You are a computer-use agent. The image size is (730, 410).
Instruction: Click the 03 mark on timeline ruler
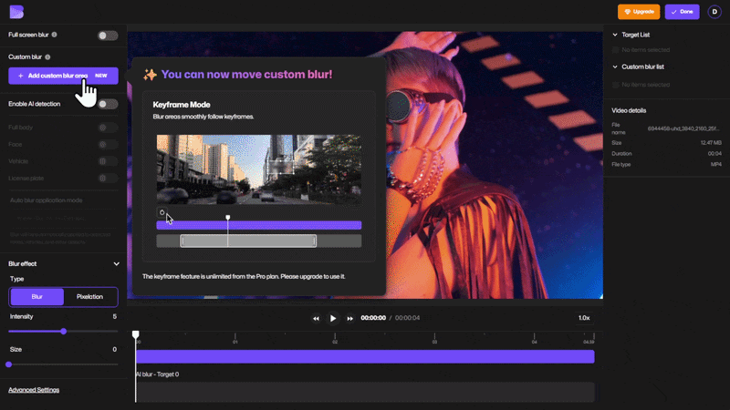pyautogui.click(x=434, y=342)
